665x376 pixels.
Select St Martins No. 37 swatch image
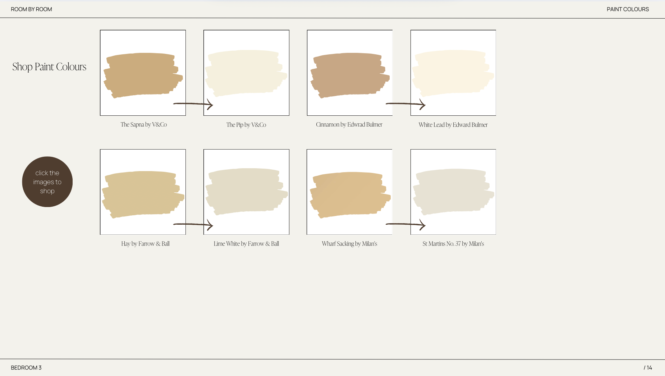point(453,192)
